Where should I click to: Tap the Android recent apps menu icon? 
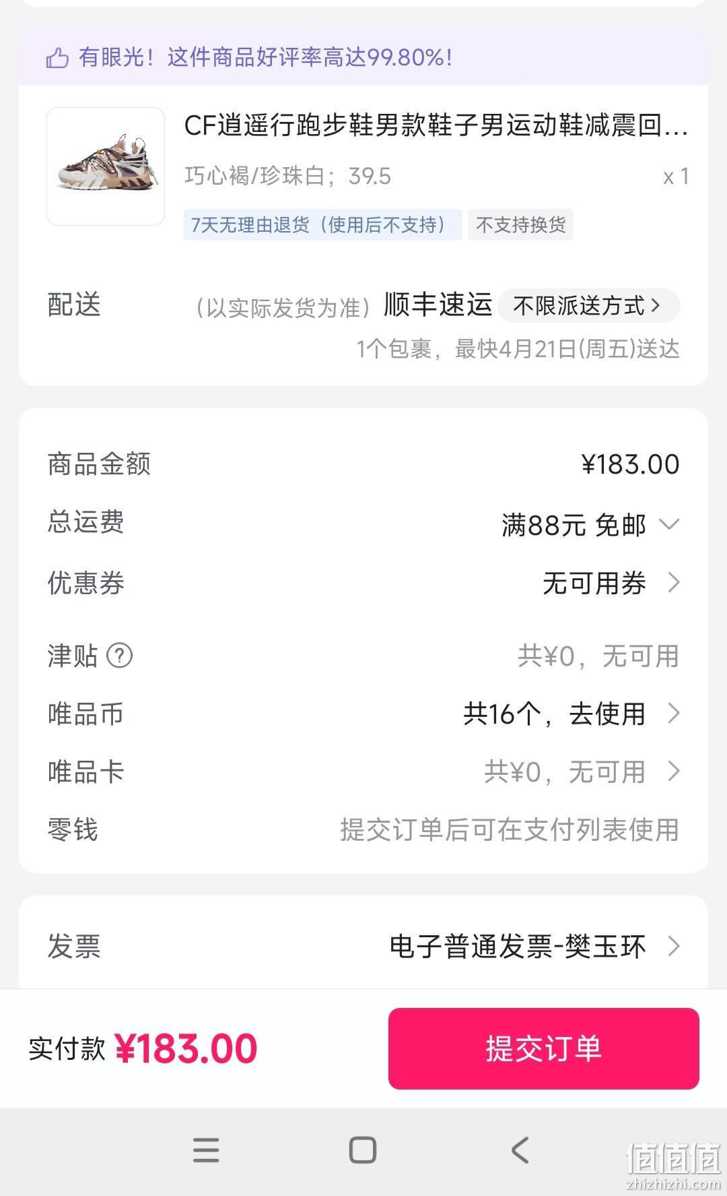206,1150
